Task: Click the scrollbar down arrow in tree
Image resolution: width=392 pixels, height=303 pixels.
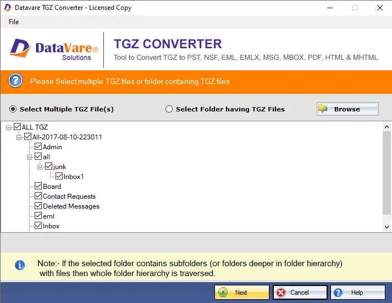Action: 387,227
